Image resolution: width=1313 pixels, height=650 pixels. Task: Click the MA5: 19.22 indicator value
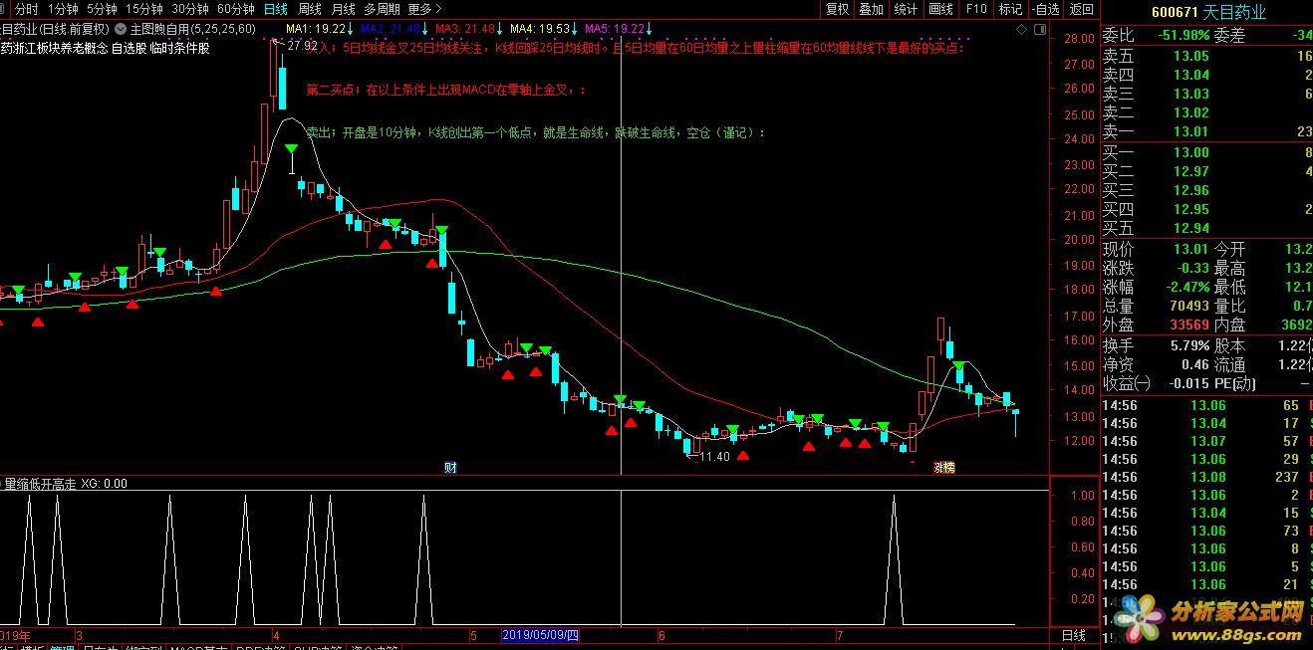[x=620, y=29]
